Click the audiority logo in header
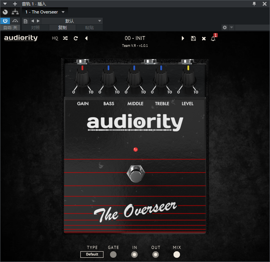270x262 pixels. pyautogui.click(x=21, y=38)
